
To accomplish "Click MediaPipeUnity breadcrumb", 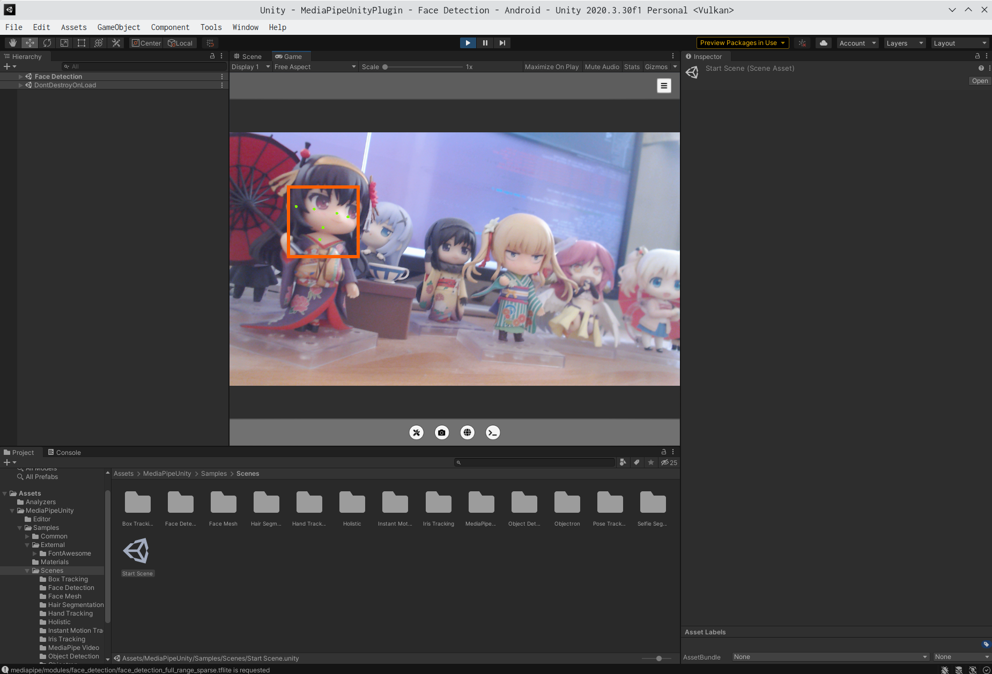I will pyautogui.click(x=167, y=474).
